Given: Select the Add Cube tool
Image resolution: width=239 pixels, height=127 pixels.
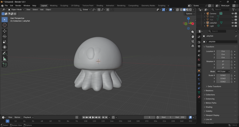Looking at the screenshot, I should [5, 65].
